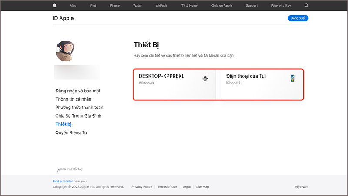The image size is (348, 196).
Task: Click the Windows device icon on DESKTOP-KPPREKL card
Action: tap(205, 78)
